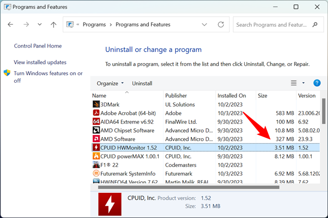Image resolution: width=328 pixels, height=218 pixels.
Task: Sort by the Version column header
Action: 308,95
